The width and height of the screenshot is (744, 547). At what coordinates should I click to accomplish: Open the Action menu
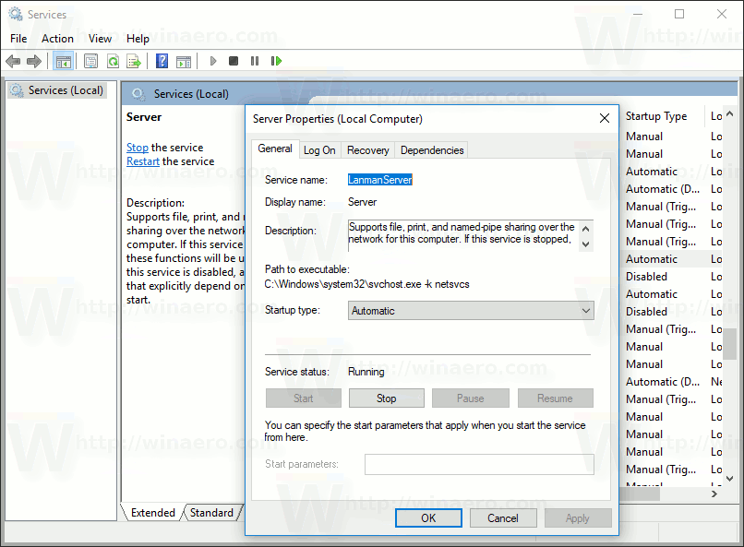pyautogui.click(x=57, y=39)
